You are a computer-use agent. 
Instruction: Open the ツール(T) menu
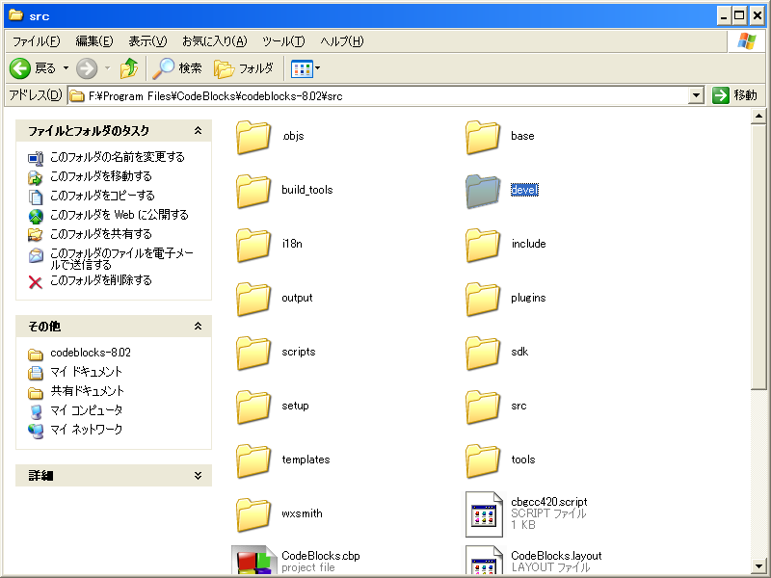tap(283, 41)
